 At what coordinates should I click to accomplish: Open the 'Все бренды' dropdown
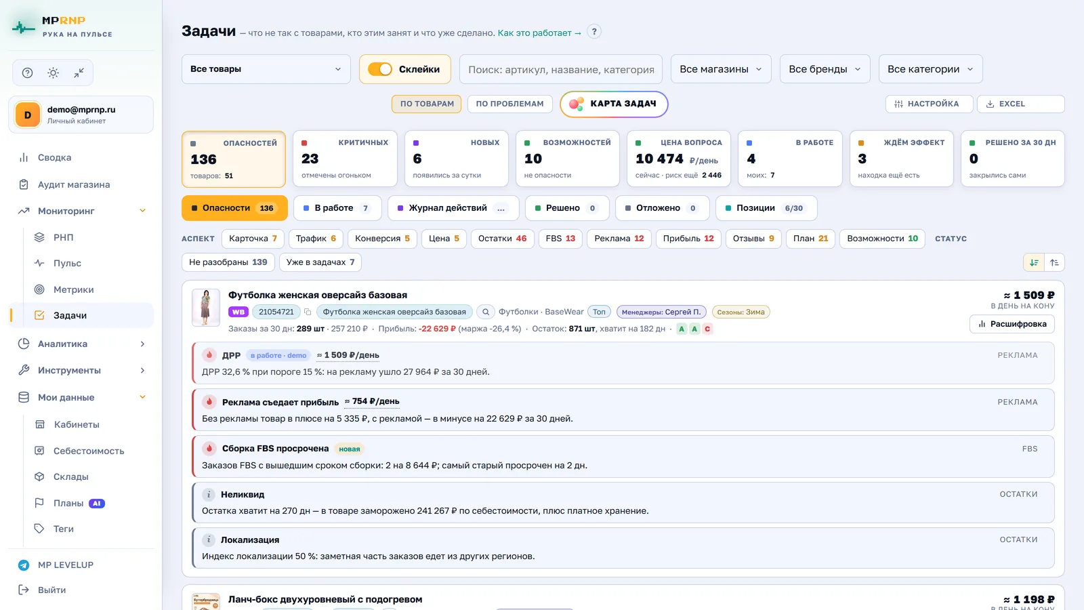pos(825,69)
